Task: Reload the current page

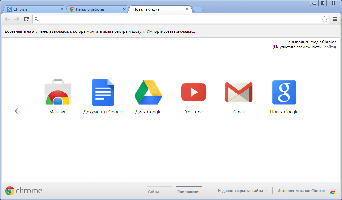Action: (26, 19)
